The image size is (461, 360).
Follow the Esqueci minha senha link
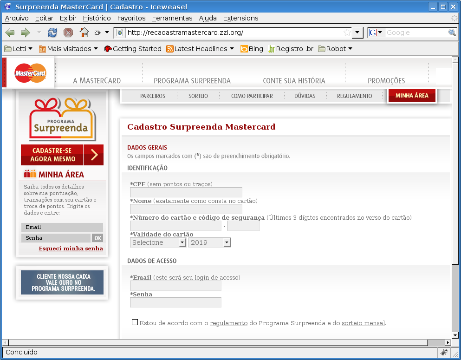(x=71, y=249)
